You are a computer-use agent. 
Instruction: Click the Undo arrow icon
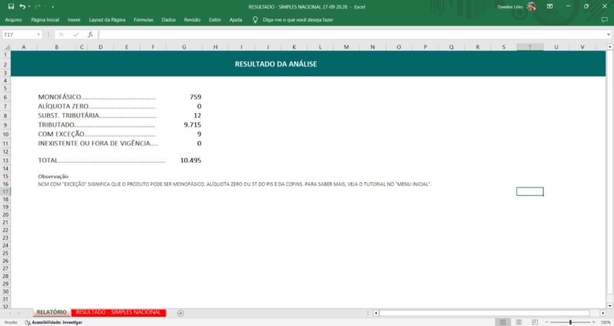(22, 6)
